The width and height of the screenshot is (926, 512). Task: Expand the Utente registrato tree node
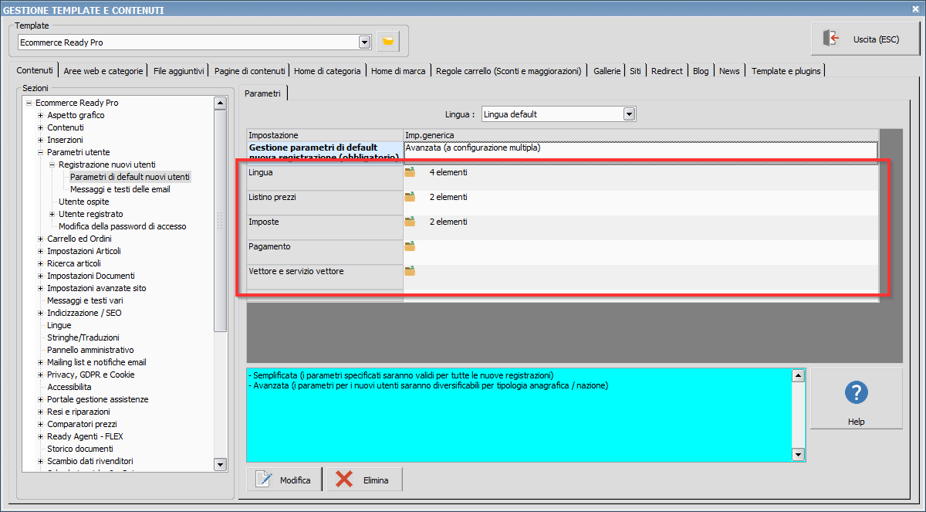click(52, 214)
